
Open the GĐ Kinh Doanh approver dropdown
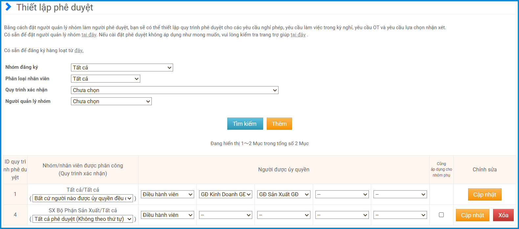[226, 194]
